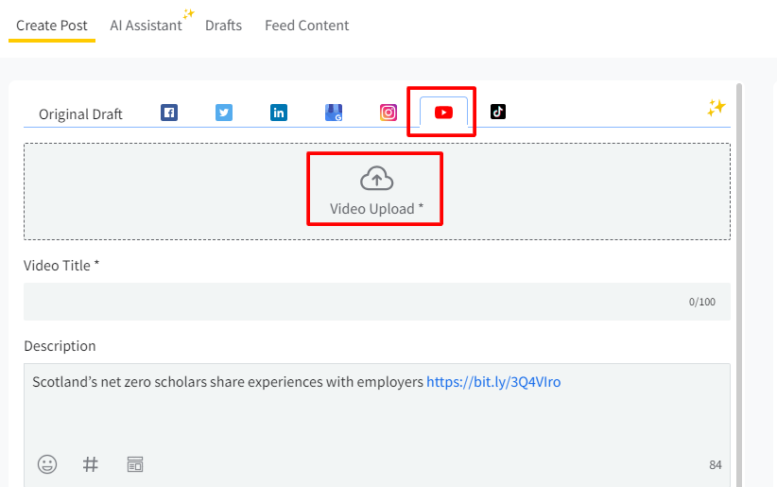Go to the Original Draft tab

coord(80,113)
